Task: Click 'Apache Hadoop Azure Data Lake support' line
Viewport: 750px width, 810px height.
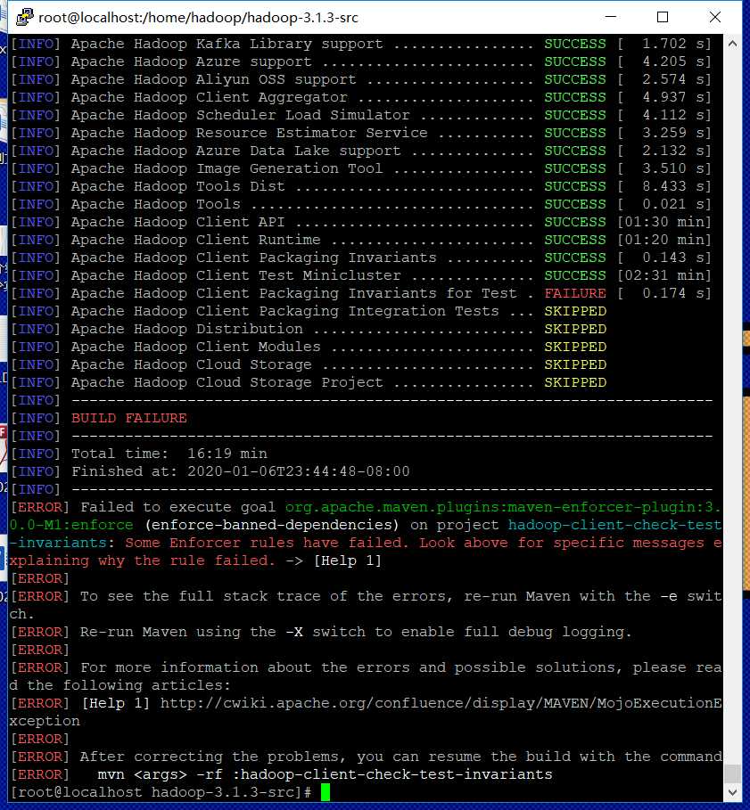Action: click(x=361, y=151)
